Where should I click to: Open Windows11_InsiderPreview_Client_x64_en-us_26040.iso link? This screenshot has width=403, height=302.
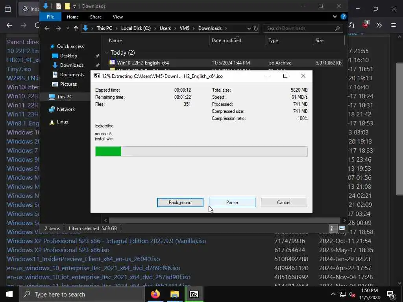(83, 259)
